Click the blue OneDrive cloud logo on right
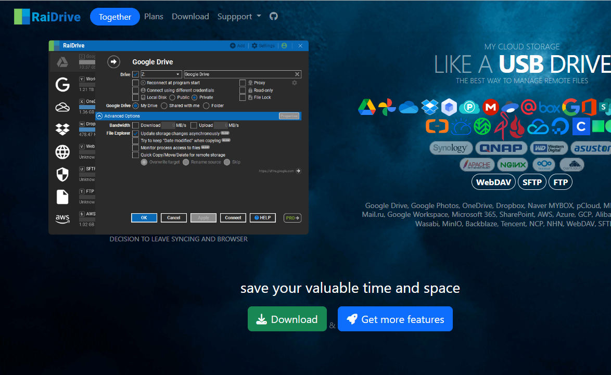 (409, 107)
